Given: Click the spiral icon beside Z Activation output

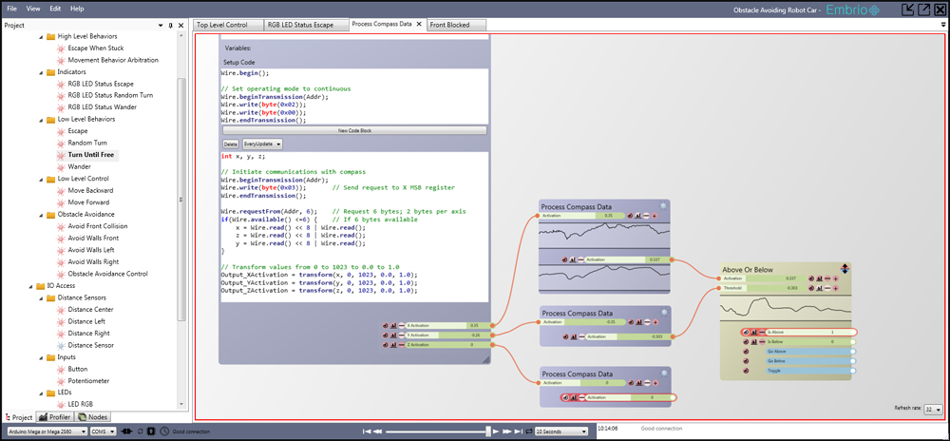Looking at the screenshot, I should 386,345.
